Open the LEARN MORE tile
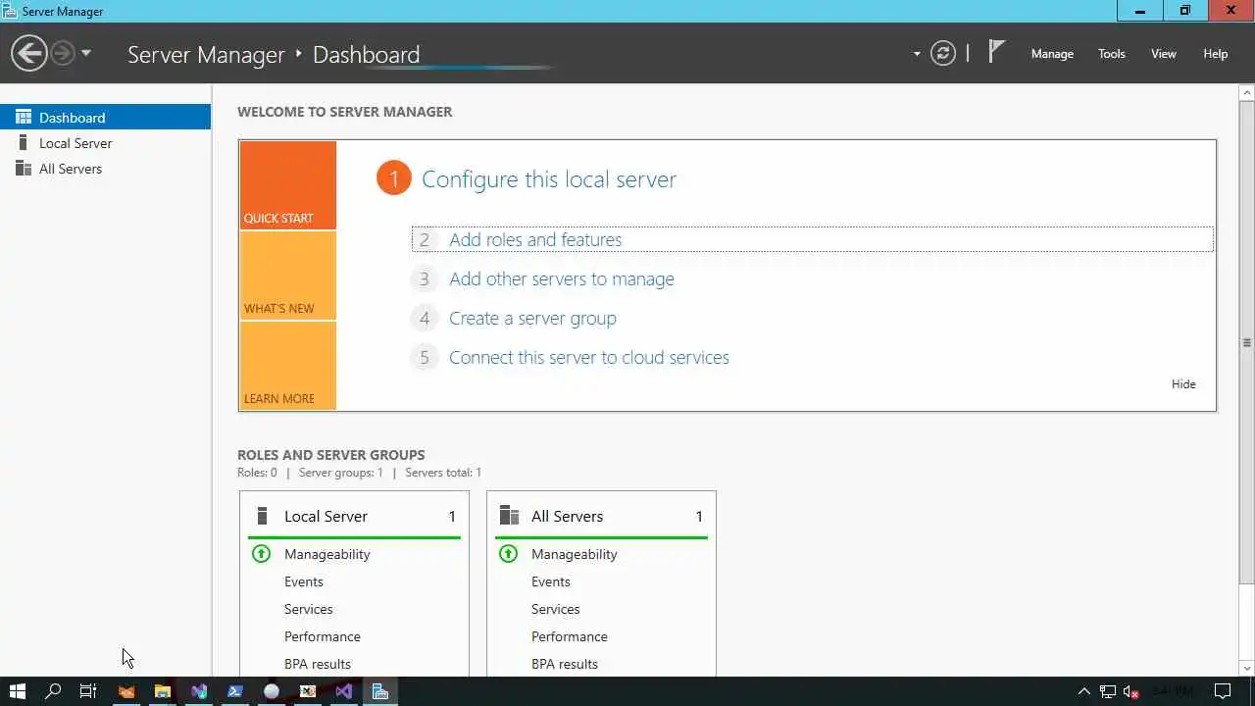This screenshot has height=706, width=1255. click(x=288, y=366)
